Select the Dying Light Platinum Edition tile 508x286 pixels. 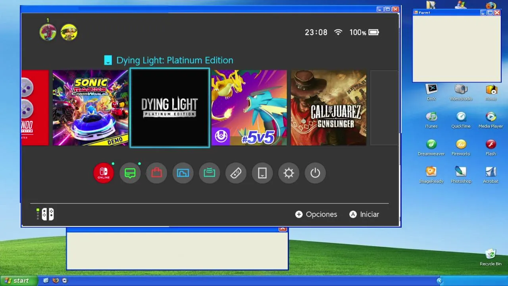coord(170,108)
